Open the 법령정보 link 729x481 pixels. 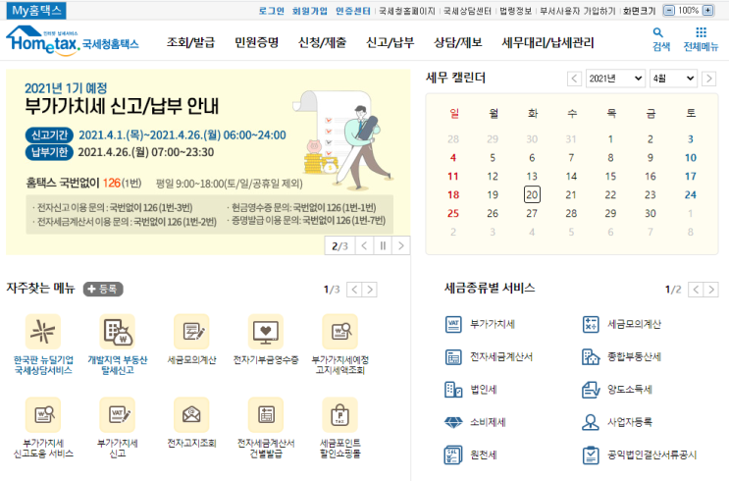[x=515, y=11]
